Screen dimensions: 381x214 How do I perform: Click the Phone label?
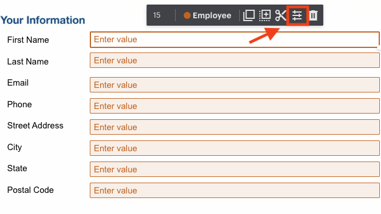19,104
